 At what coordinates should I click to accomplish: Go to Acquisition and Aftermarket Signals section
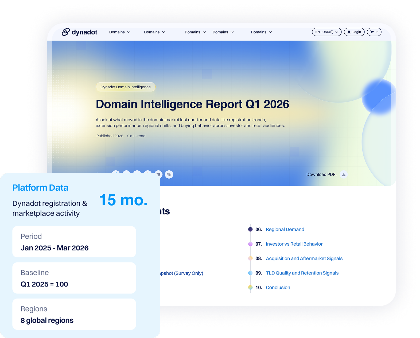(304, 258)
